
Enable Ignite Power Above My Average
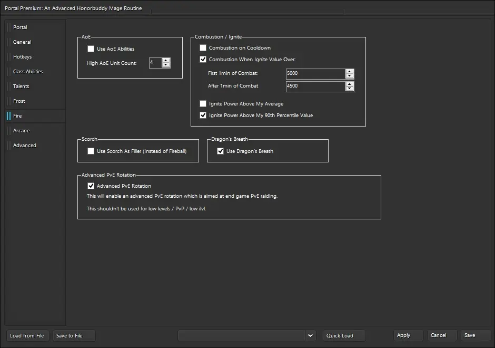[x=203, y=104]
